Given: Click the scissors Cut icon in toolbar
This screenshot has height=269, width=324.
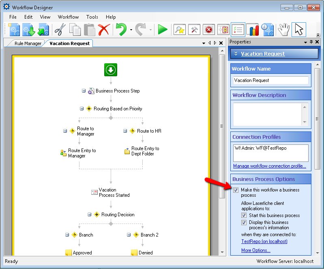Looking at the screenshot, I should [x=60, y=30].
